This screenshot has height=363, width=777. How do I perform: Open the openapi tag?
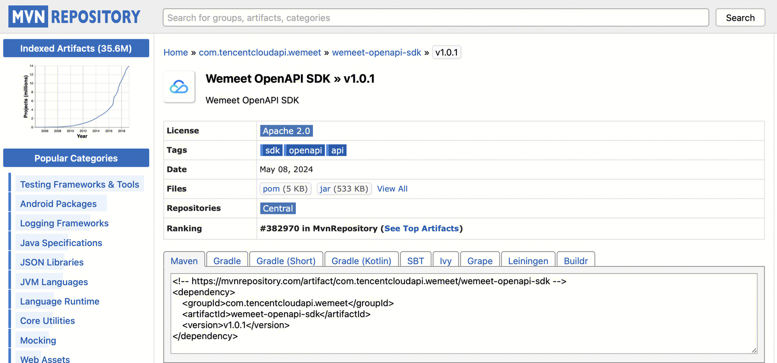(x=305, y=150)
